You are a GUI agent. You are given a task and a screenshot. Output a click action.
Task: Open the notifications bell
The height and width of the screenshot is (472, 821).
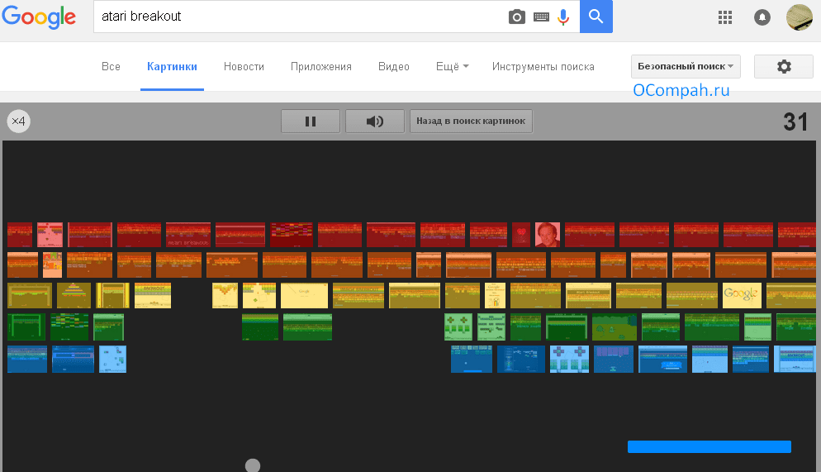pos(762,17)
